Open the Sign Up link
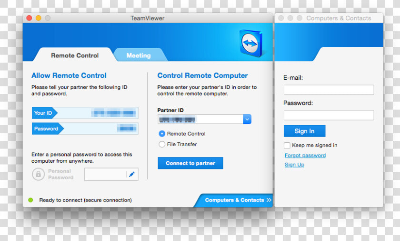Screen dimensions: 400x241 294,165
